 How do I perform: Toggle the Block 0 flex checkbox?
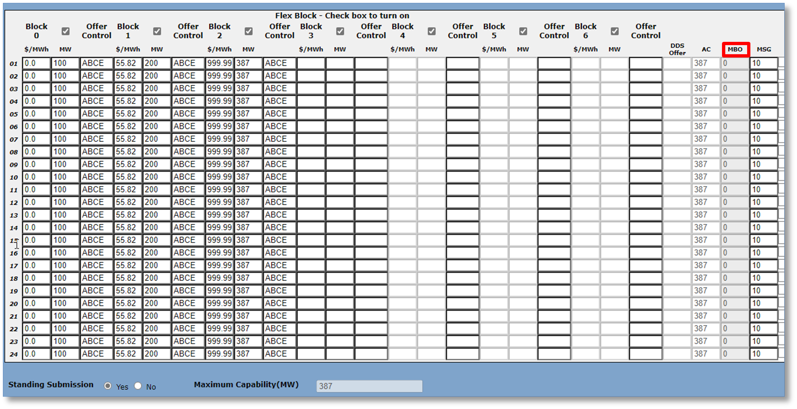[x=66, y=31]
